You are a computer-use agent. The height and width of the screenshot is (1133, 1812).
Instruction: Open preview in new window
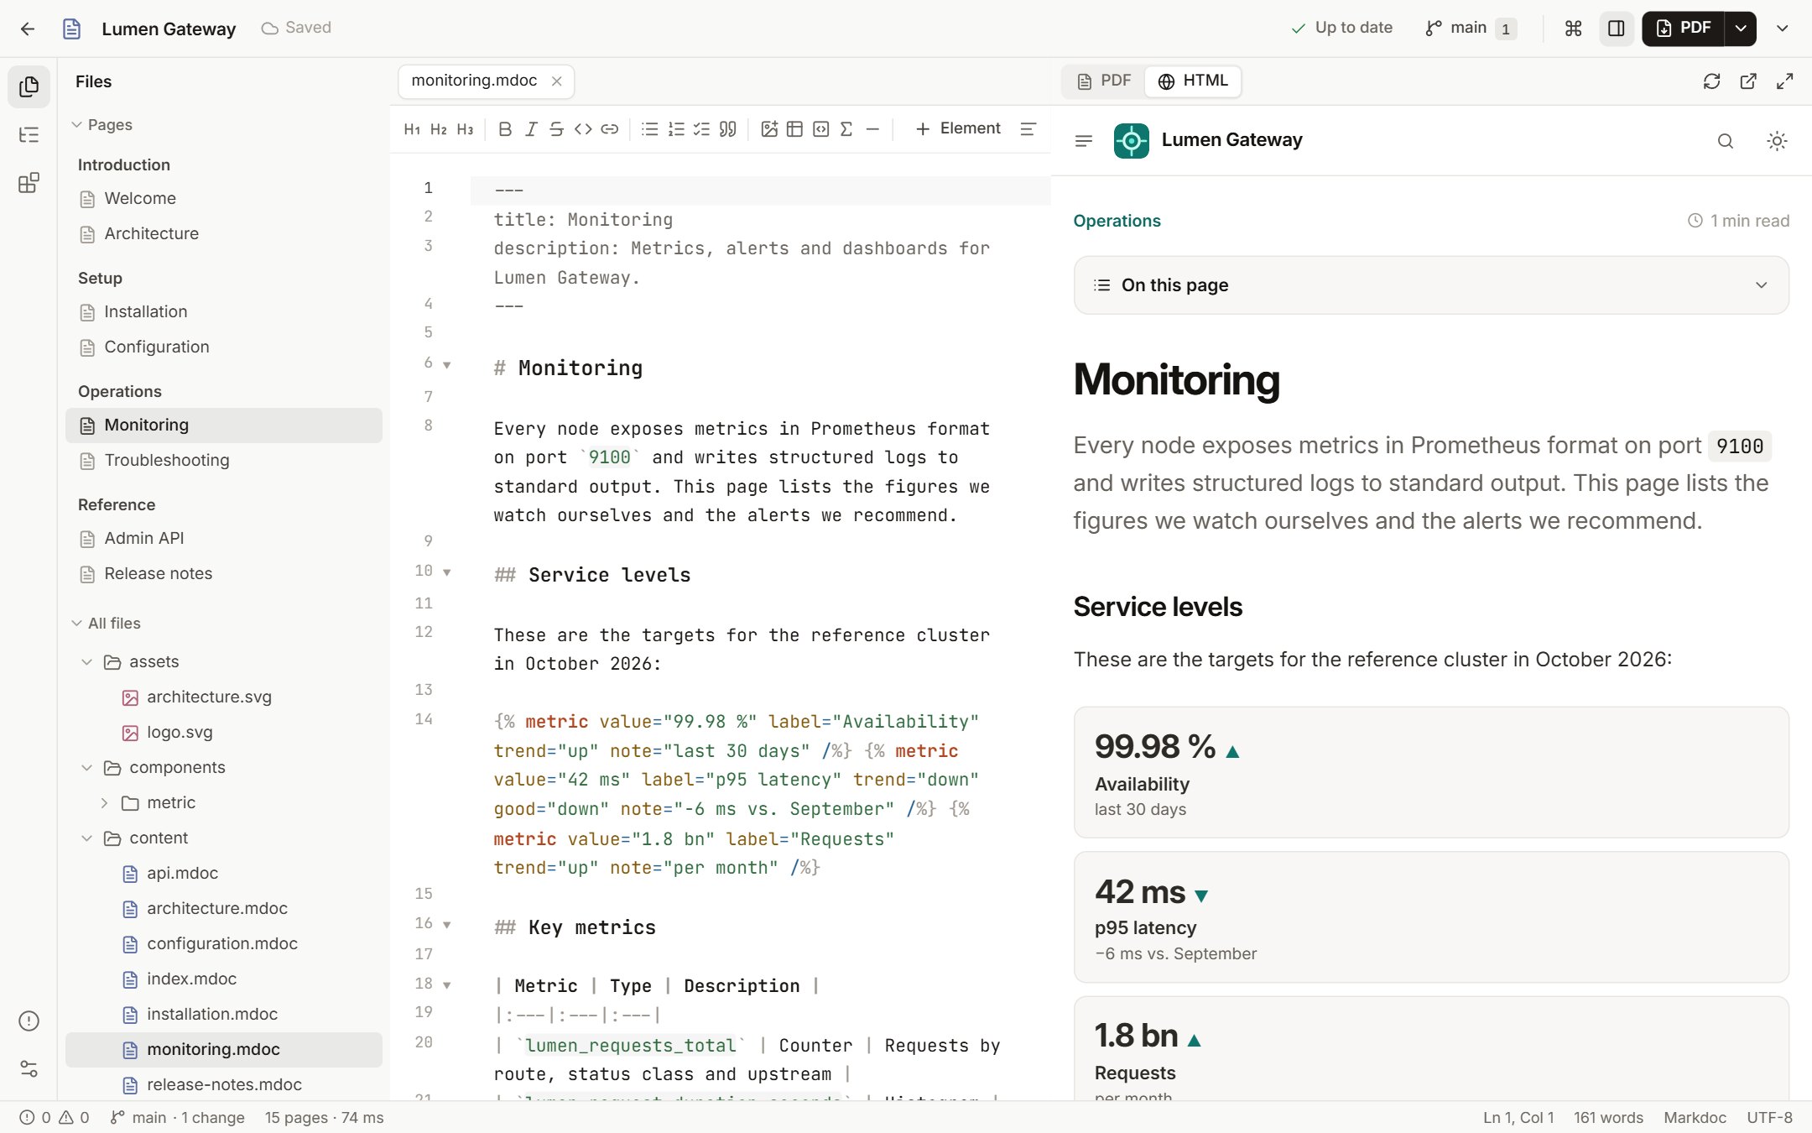point(1748,81)
